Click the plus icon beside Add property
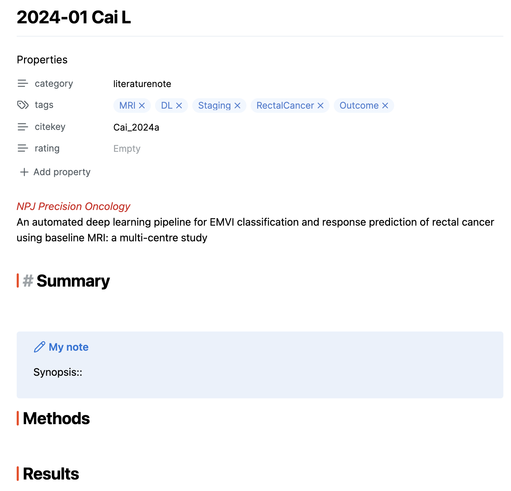The image size is (511, 491). [x=24, y=172]
